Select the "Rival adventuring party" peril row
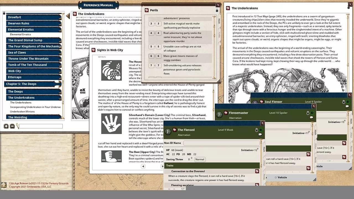Viewport: 354px width, 199px height. pyautogui.click(x=180, y=37)
